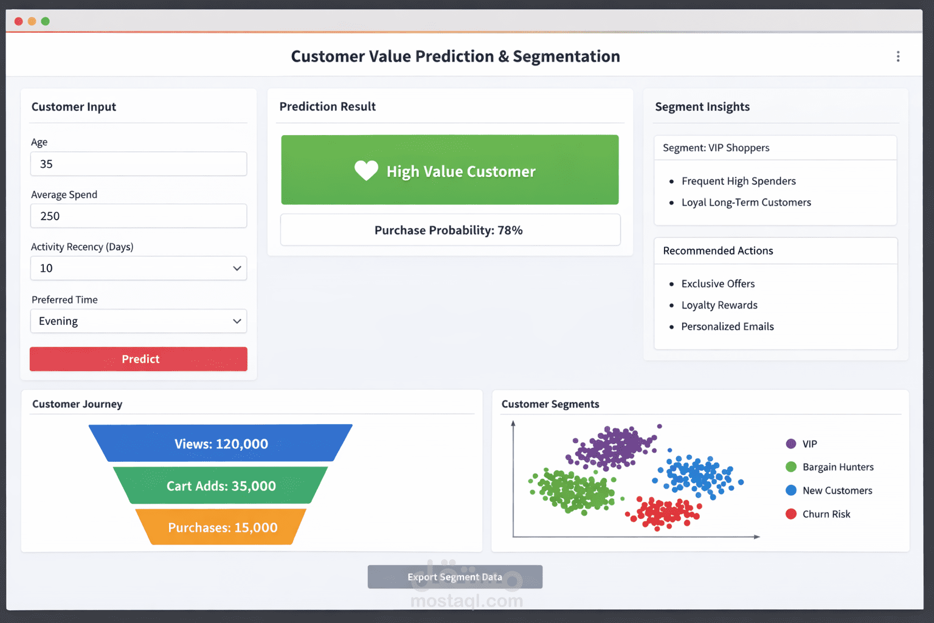Click the Purchase Probability 78% bar
The width and height of the screenshot is (934, 623).
(450, 230)
